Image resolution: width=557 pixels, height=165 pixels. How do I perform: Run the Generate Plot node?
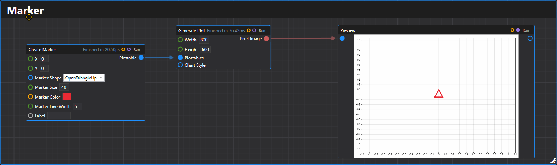click(262, 30)
